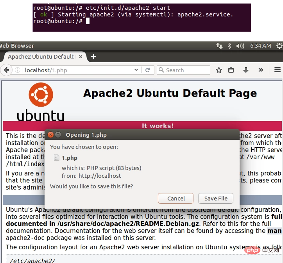The image size is (283, 263).
Task: Click 'from: http://localhost' text
Action: [x=91, y=176]
